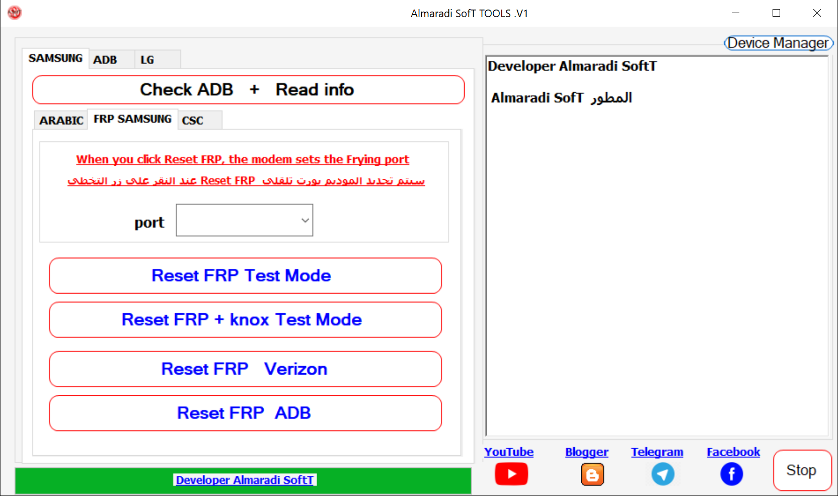Open the Blogger icon

click(x=592, y=474)
